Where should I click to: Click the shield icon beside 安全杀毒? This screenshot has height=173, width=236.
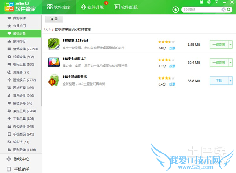click(9, 103)
